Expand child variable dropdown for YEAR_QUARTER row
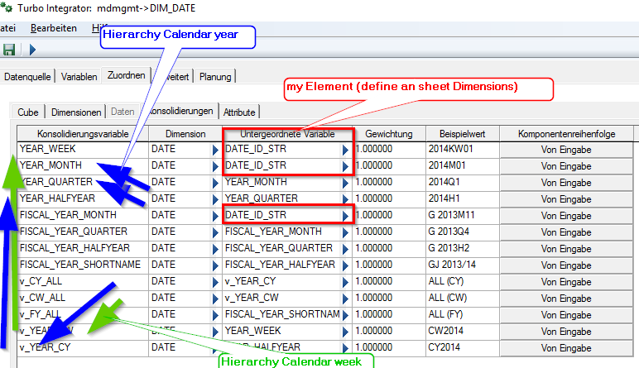This screenshot has height=368, width=639. (346, 182)
